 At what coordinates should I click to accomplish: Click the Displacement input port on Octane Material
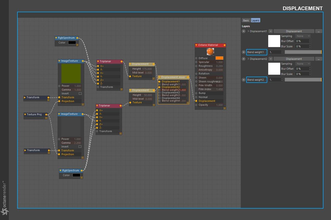click(196, 101)
